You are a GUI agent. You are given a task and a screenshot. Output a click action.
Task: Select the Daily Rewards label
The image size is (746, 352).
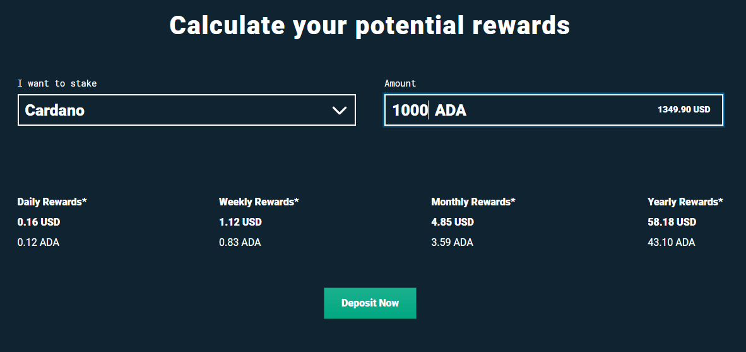click(x=52, y=202)
